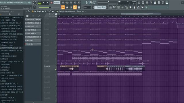Open the Line snap dropdown

tap(87, 7)
